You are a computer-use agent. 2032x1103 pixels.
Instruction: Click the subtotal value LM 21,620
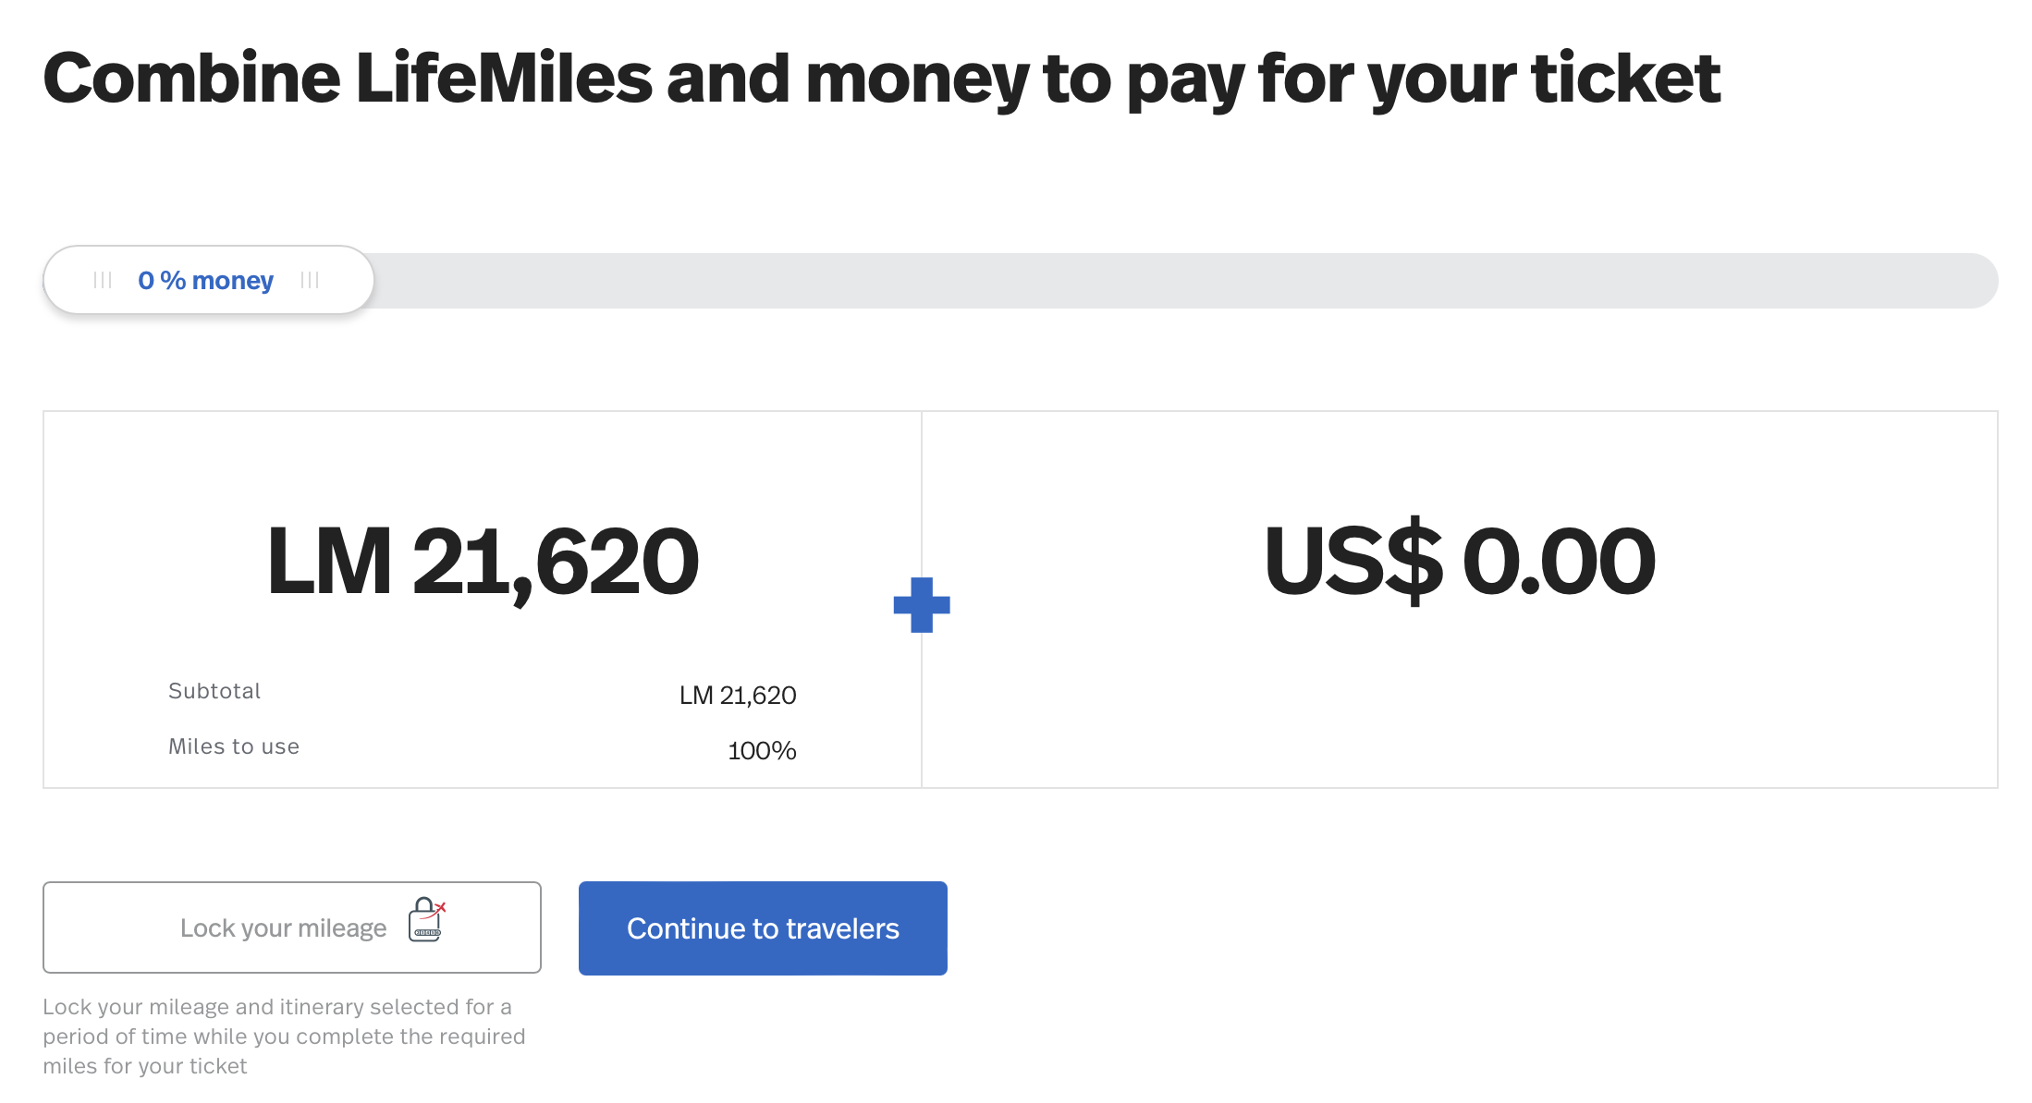pos(738,695)
